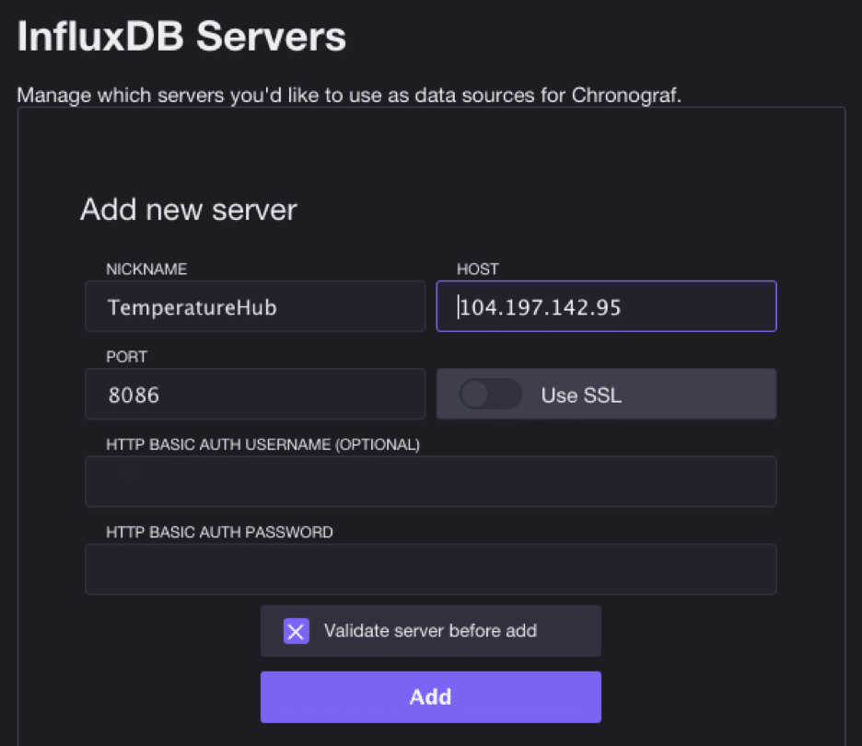Viewport: 862px width, 746px height.
Task: Click the word 'TemperatureHub' in Nickname
Action: tap(192, 307)
